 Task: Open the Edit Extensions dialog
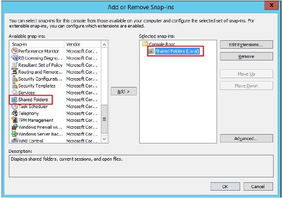point(247,45)
